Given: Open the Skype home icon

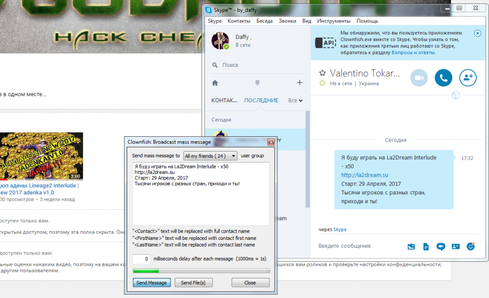Looking at the screenshot, I should (215, 83).
